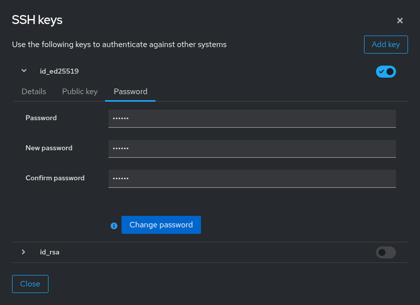Focus the Confirm password input field

coord(252,178)
